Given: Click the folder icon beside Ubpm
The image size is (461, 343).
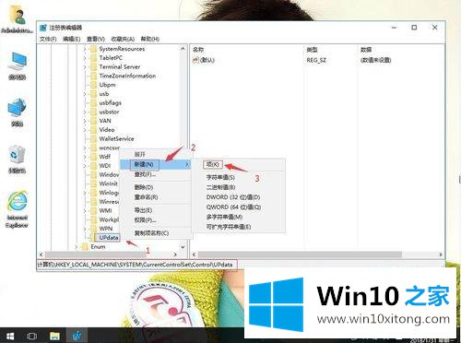Looking at the screenshot, I should click(93, 85).
